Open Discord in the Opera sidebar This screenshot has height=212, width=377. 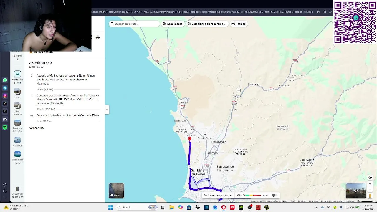[x=5, y=120]
